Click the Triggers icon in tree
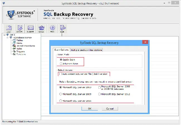This screenshot has width=181, height=125. [14, 51]
